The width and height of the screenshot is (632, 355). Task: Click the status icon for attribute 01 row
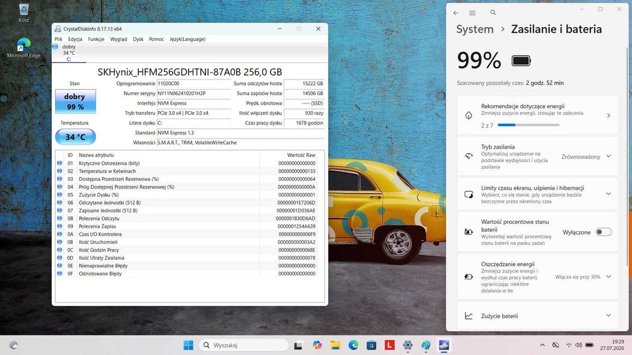59,163
